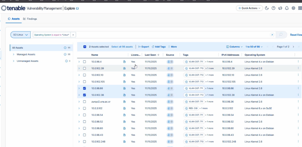
Task: Click Select all 98 assets link
Action: pyautogui.click(x=122, y=47)
